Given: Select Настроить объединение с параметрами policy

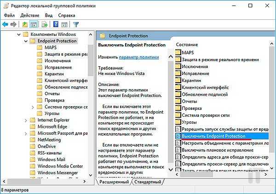Looking at the screenshot, I should coord(222,143).
